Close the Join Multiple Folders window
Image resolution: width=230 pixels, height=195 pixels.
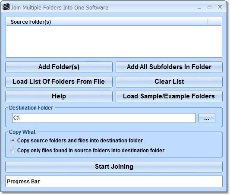point(220,7)
